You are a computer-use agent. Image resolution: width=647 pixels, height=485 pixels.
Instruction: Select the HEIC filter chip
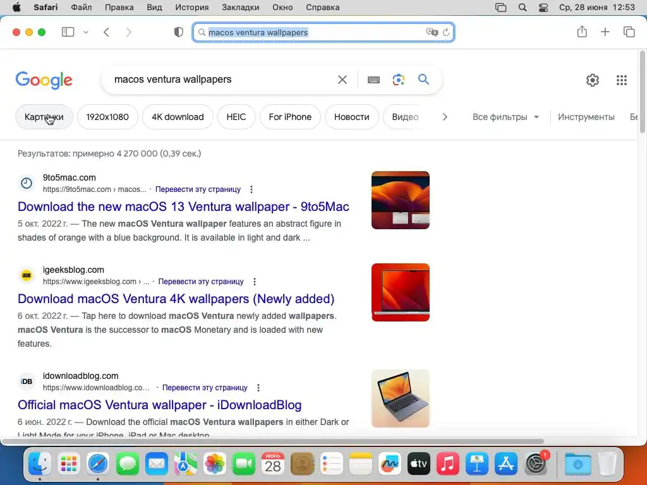click(x=236, y=117)
